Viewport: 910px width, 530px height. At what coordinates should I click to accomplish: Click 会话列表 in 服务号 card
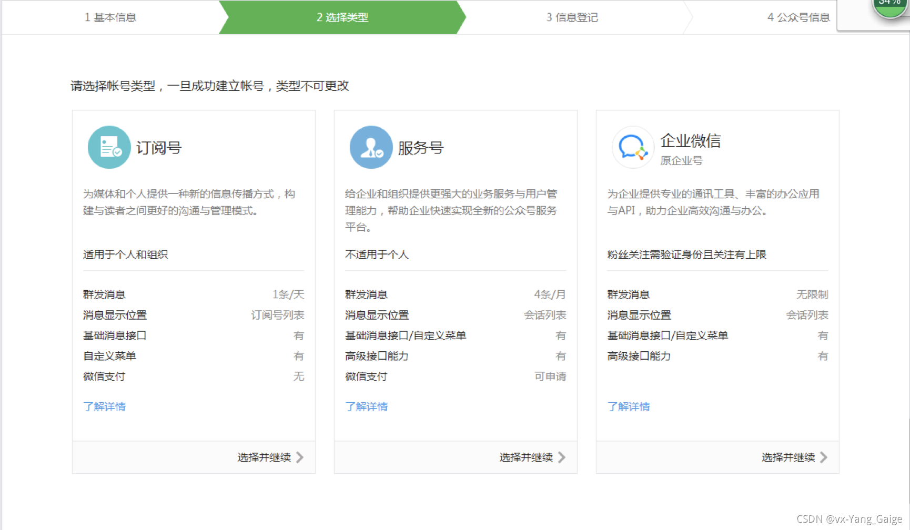[x=545, y=315]
